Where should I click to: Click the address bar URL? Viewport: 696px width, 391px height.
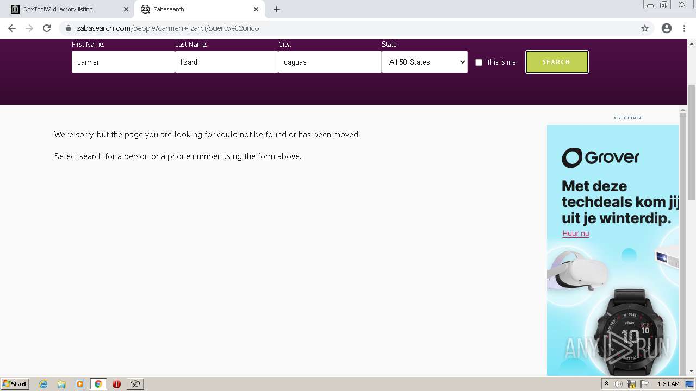(x=167, y=28)
